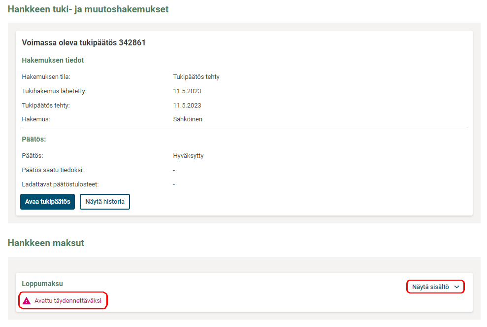487x327 pixels.
Task: Click the Hankkeen maksut heading
Action: tap(46, 243)
